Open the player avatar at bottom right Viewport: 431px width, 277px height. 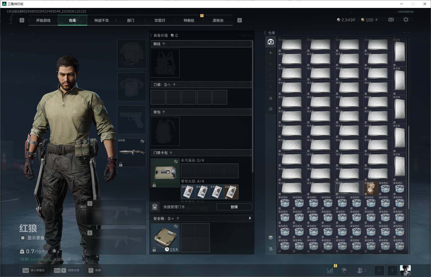click(405, 270)
